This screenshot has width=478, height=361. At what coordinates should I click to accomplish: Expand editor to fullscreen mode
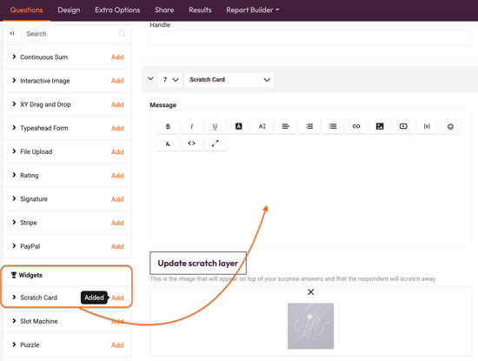(x=215, y=144)
